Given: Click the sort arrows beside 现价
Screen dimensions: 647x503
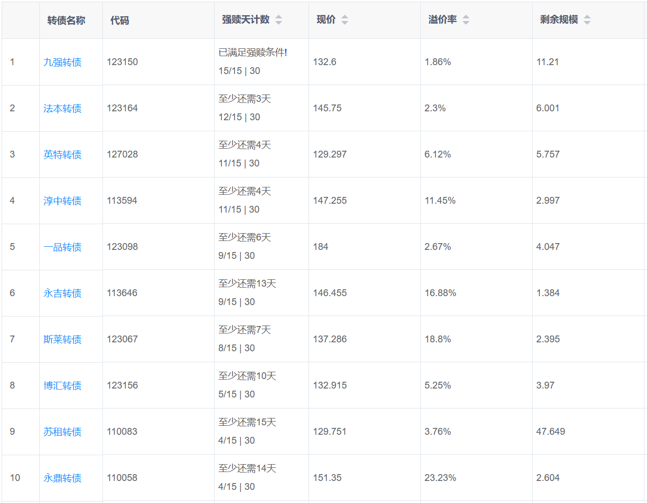Looking at the screenshot, I should click(345, 20).
